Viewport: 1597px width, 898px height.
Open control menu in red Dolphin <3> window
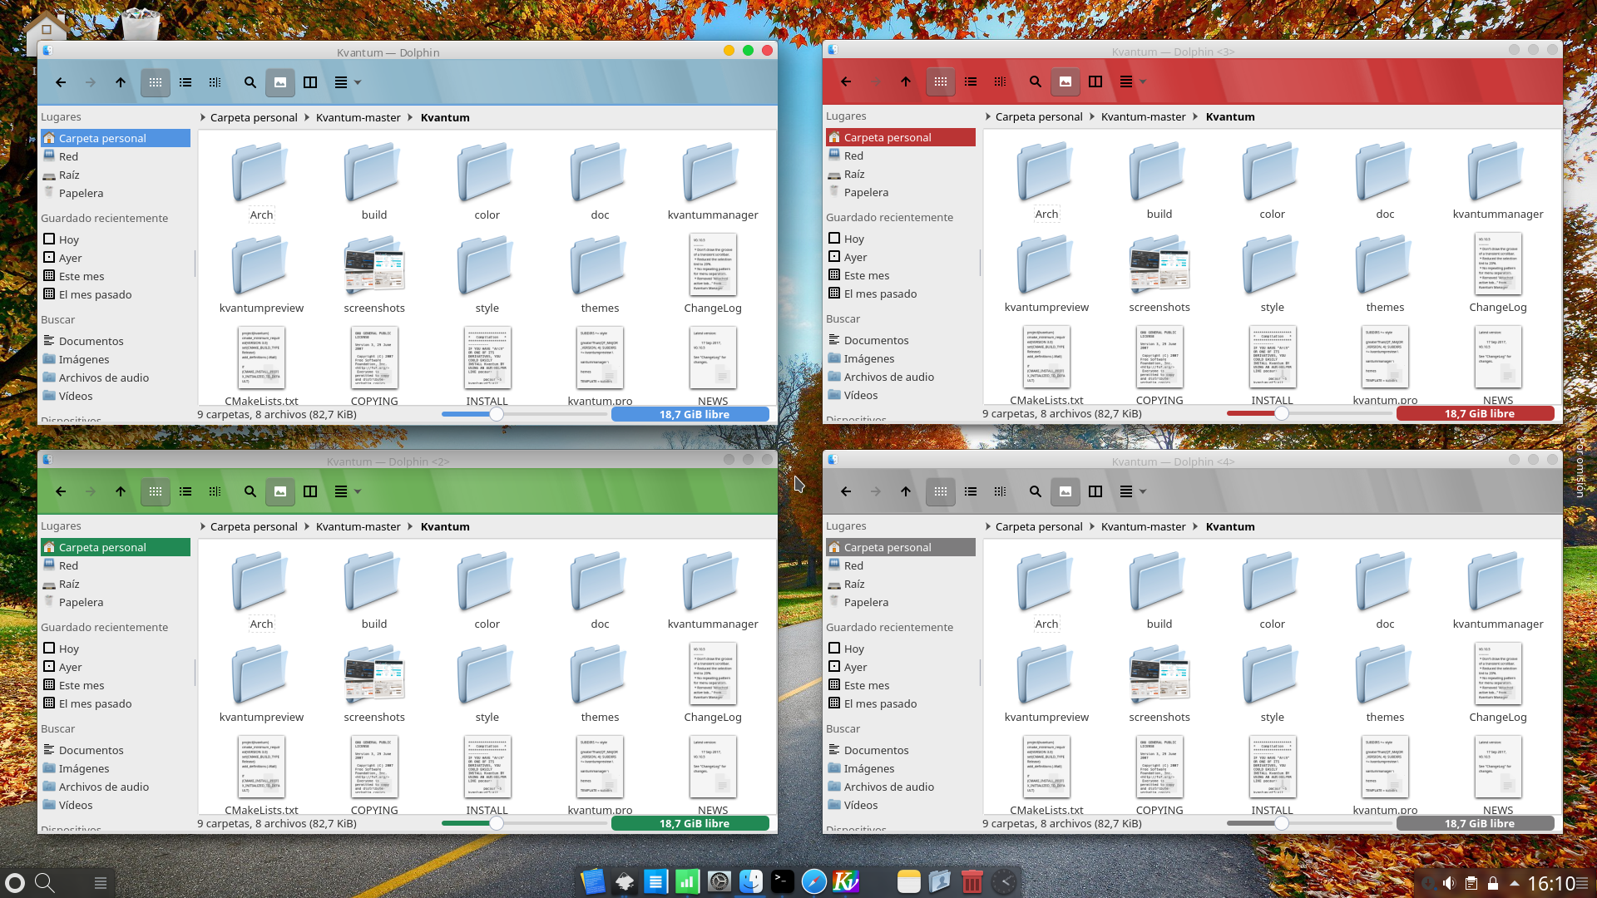1132,81
